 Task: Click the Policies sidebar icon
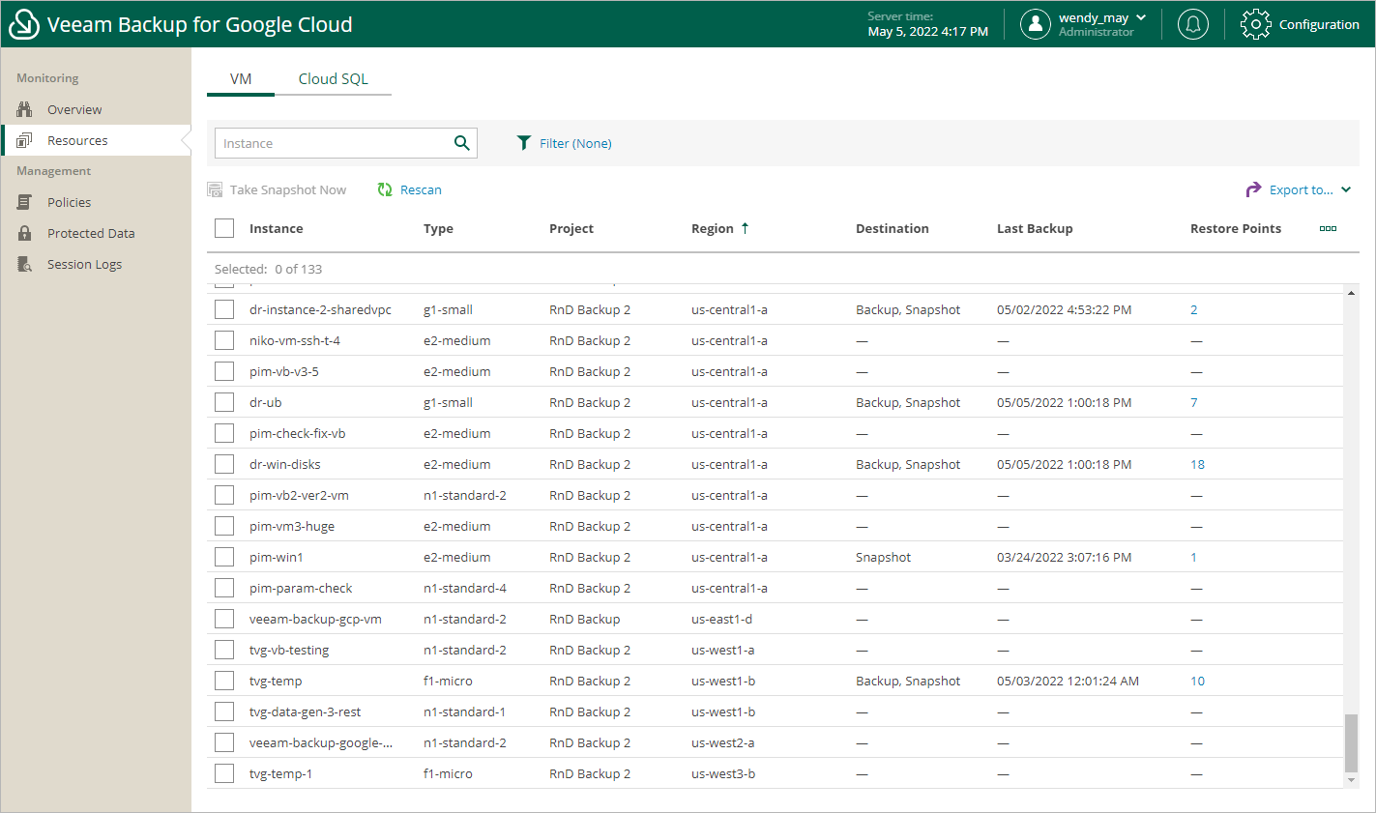25,202
